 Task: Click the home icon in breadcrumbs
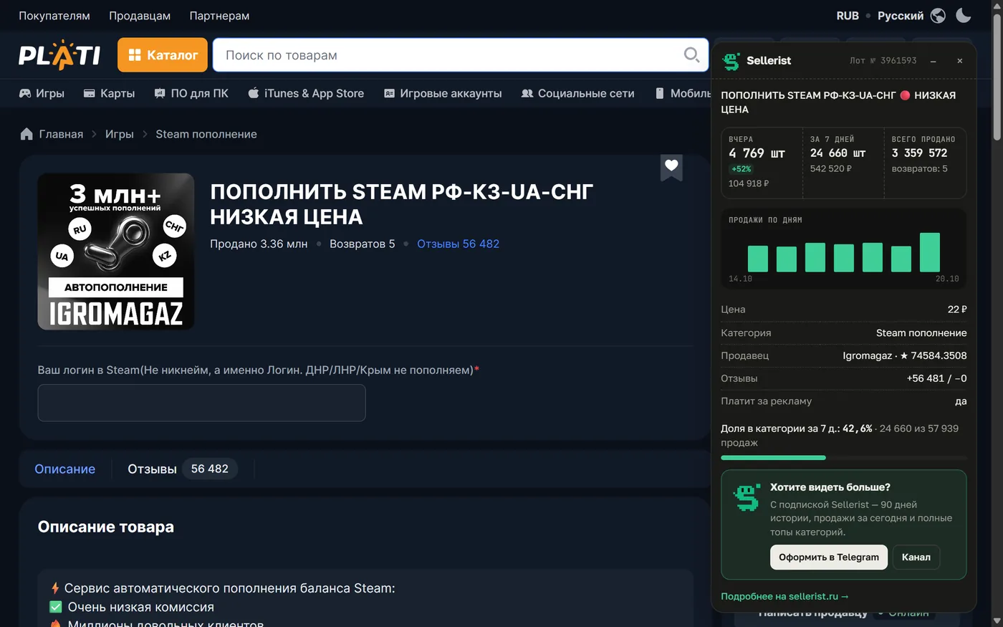(x=27, y=134)
